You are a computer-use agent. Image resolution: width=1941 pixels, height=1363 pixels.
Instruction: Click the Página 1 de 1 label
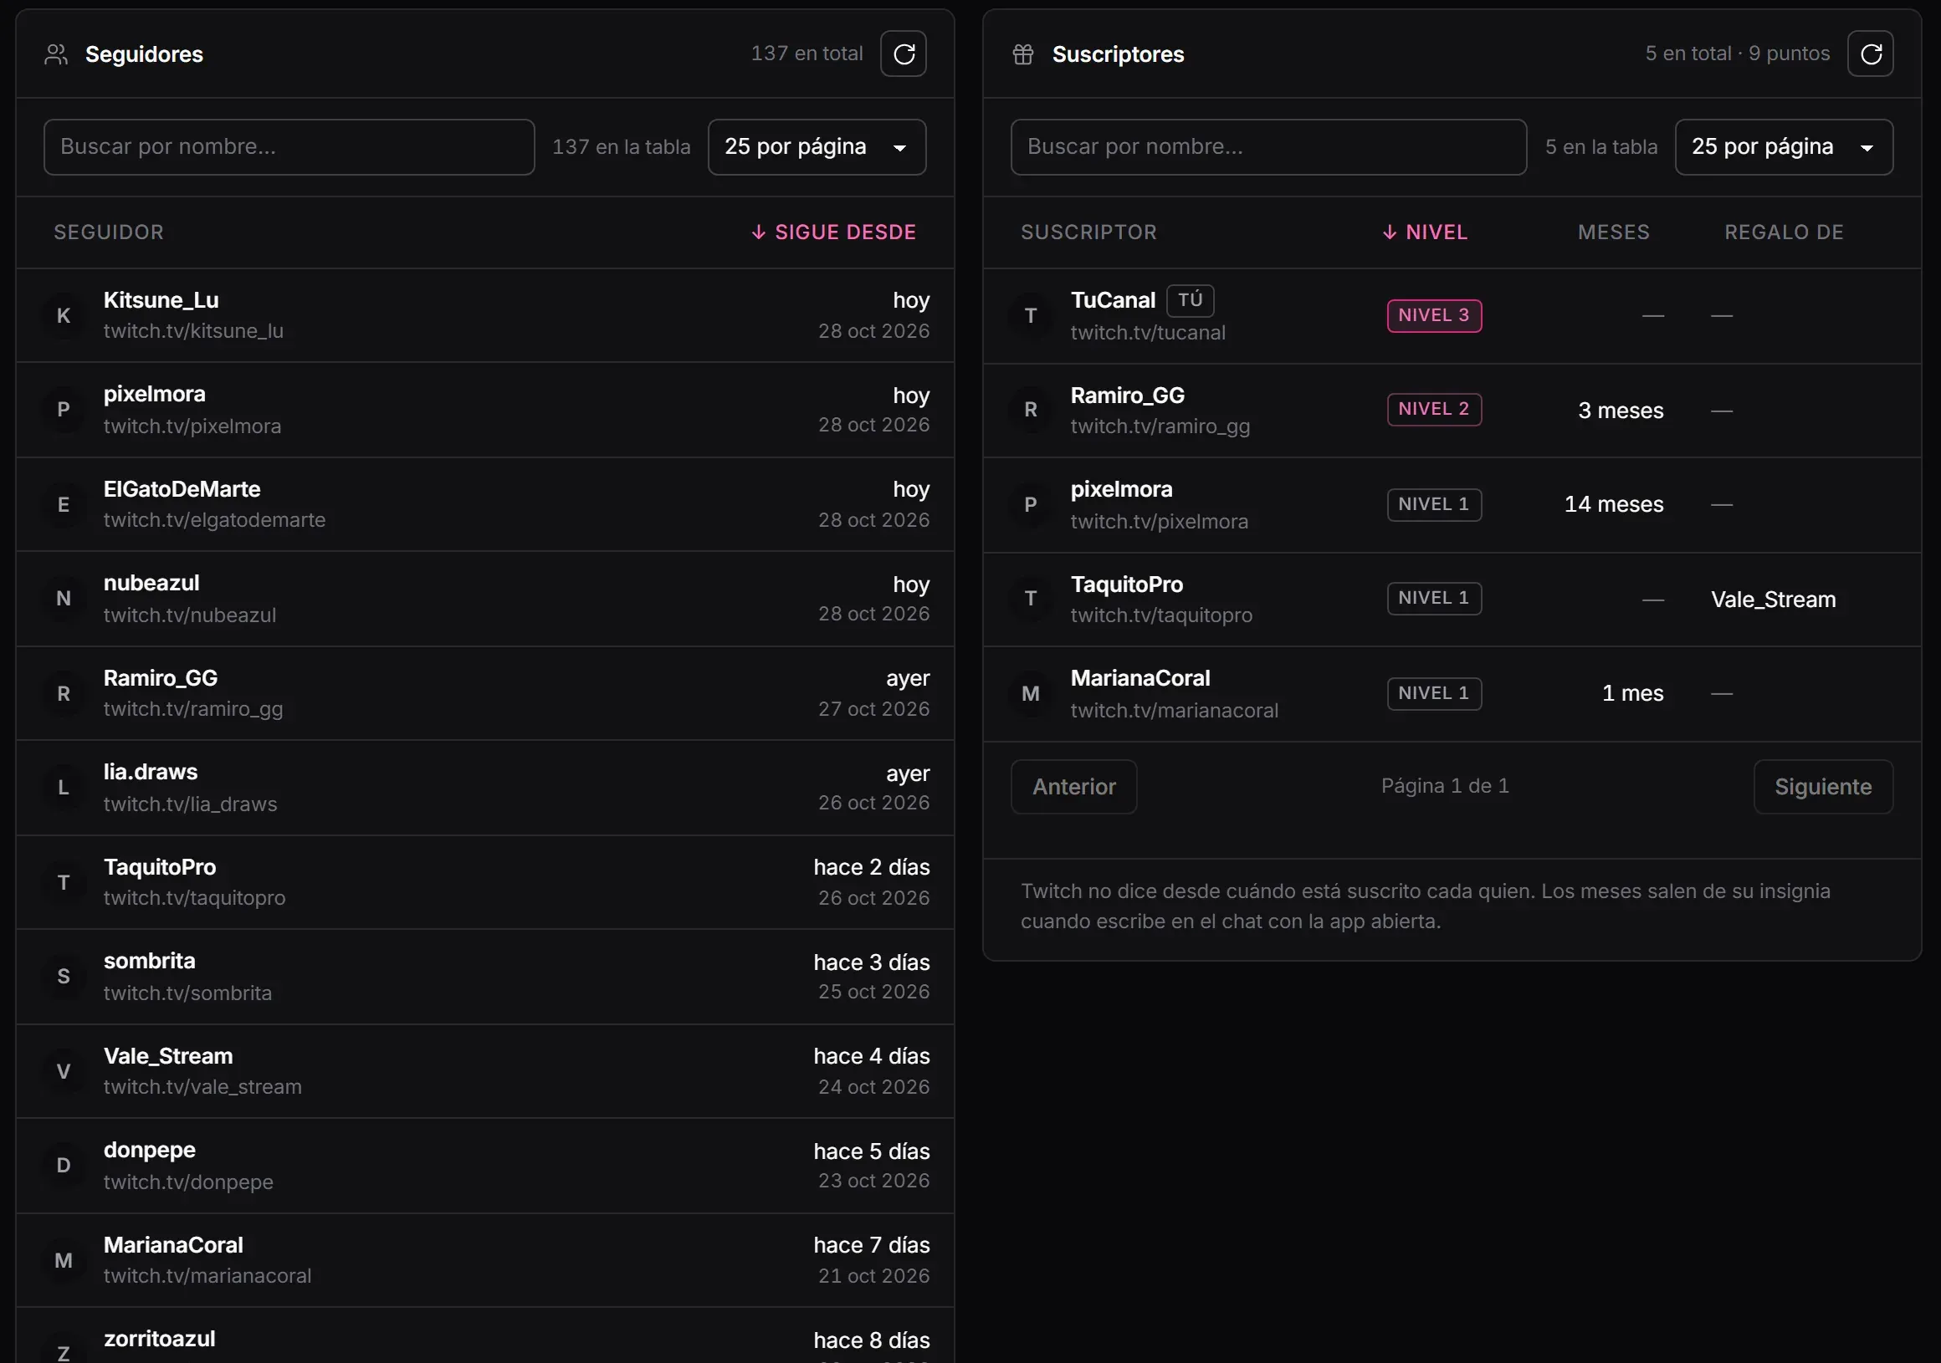point(1445,786)
